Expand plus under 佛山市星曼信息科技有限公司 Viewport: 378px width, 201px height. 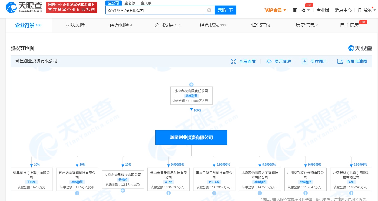coord(168,193)
